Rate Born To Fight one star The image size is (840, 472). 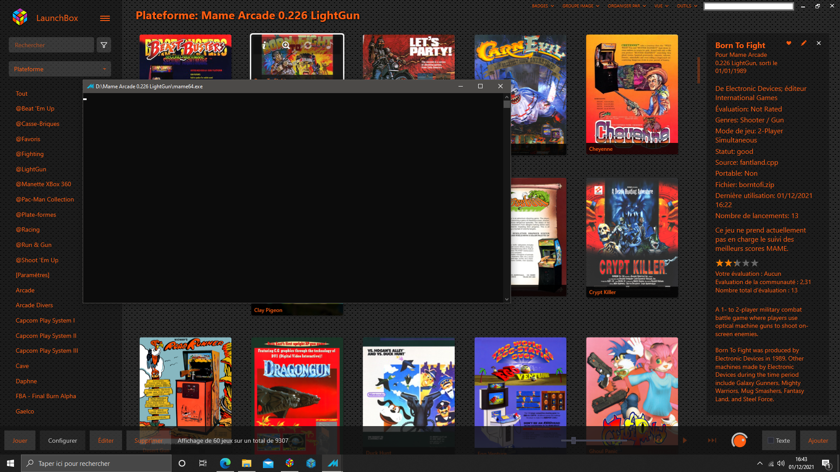pyautogui.click(x=719, y=263)
